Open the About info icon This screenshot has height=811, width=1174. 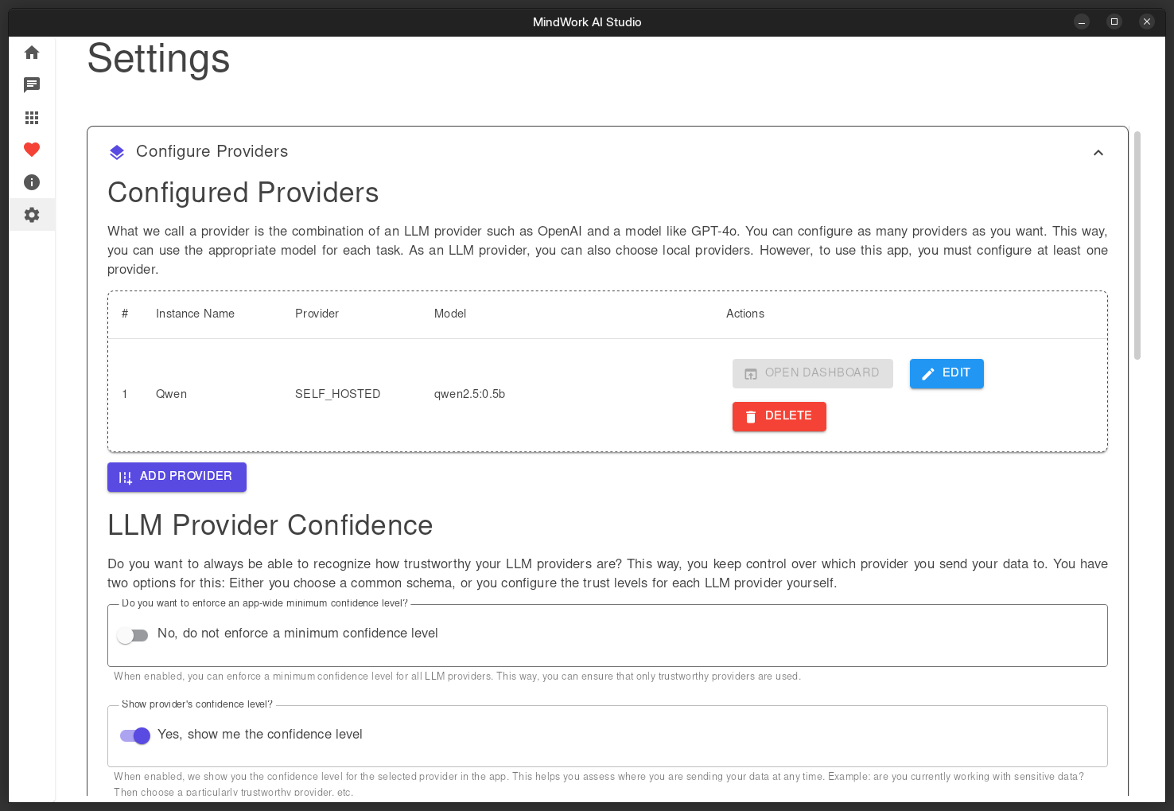[x=32, y=182]
